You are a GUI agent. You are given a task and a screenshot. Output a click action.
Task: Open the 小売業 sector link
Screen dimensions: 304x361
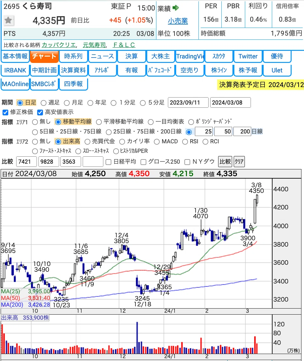pyautogui.click(x=178, y=21)
